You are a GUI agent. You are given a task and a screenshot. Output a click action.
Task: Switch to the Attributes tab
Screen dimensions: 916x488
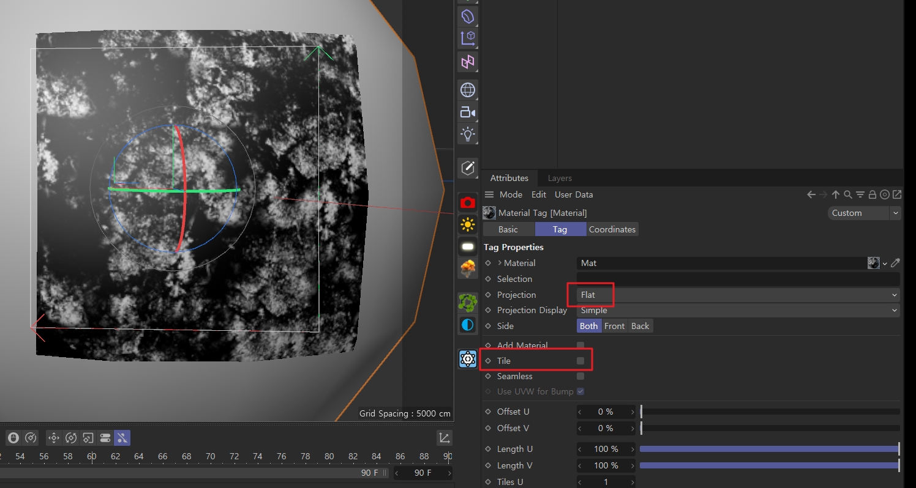(509, 178)
